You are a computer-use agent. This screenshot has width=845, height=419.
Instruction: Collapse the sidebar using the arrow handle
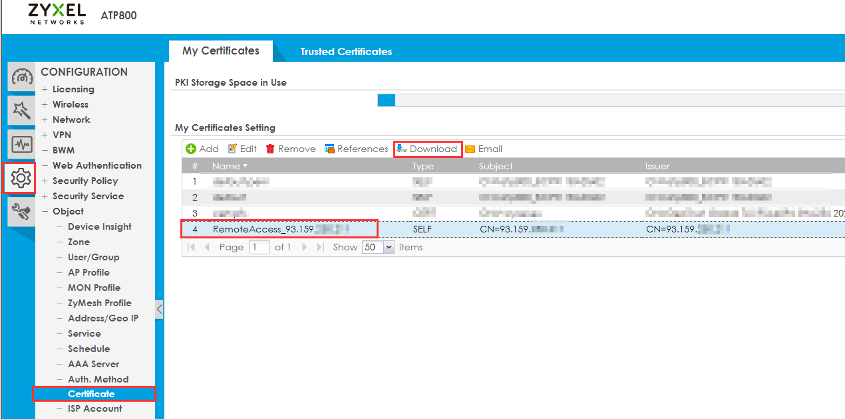coord(159,309)
